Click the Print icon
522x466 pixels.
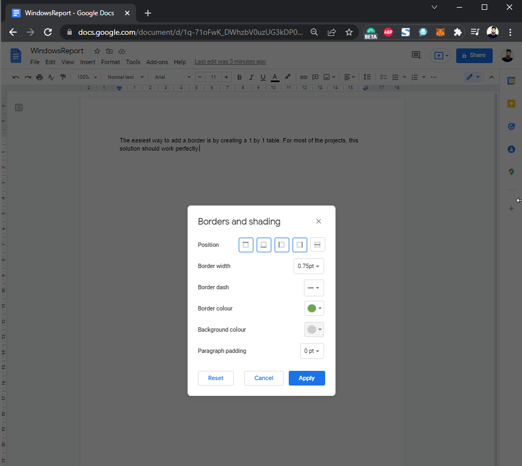click(39, 77)
